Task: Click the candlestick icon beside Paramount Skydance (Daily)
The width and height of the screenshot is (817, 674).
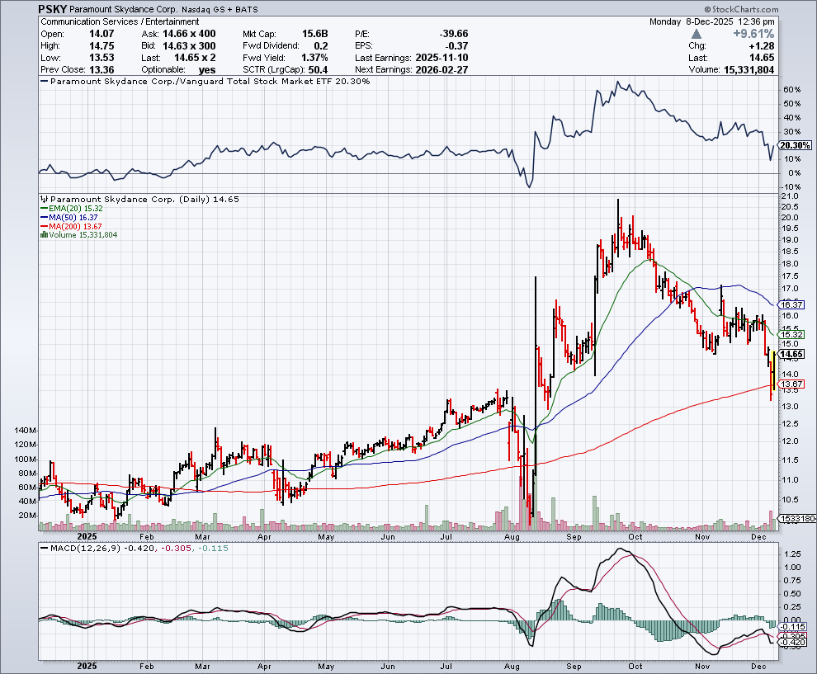Action: [x=43, y=200]
